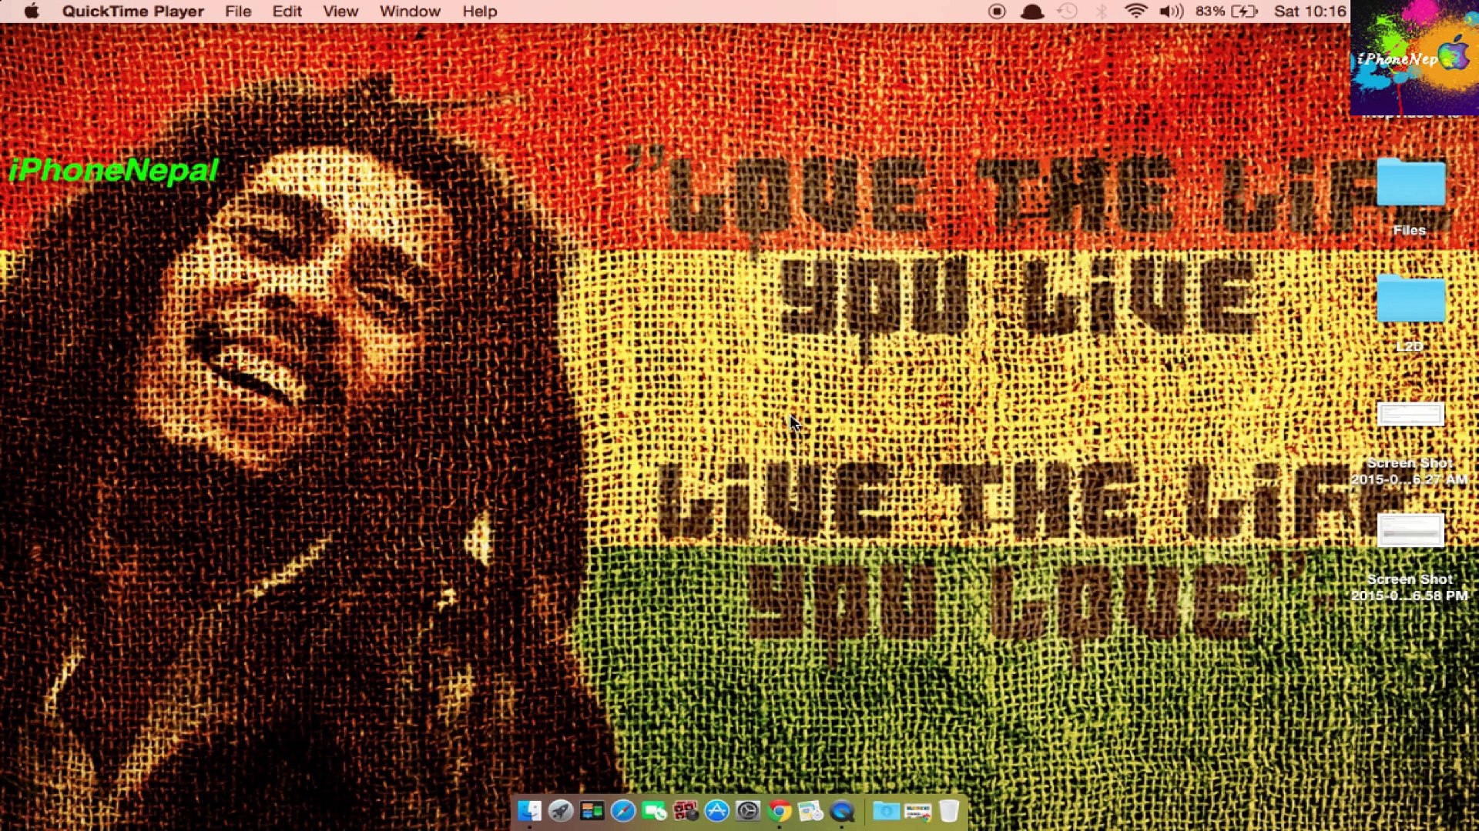1479x831 pixels.
Task: Launch Launchpad from the Dock
Action: (x=561, y=811)
